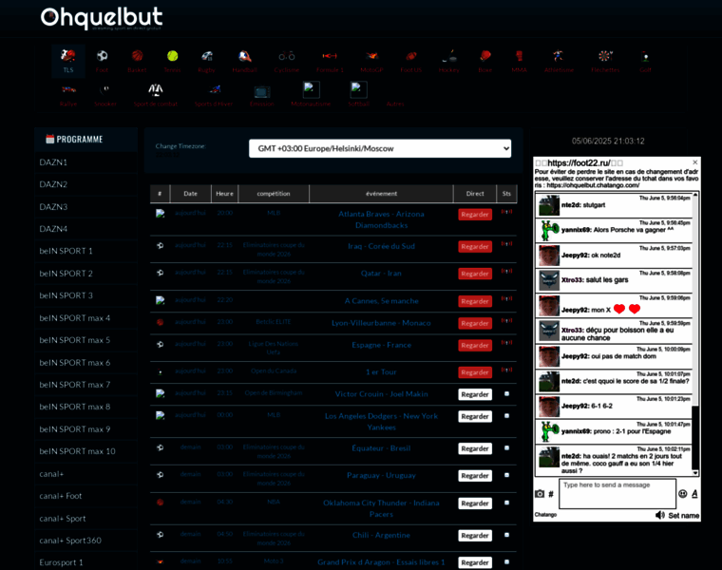Select the Foot US football icon
The width and height of the screenshot is (722, 570).
click(x=411, y=56)
